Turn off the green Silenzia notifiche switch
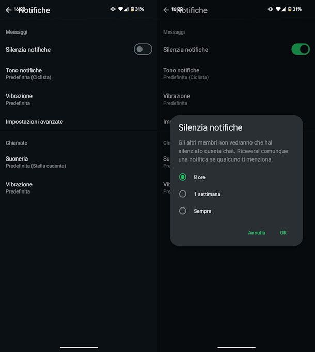The width and height of the screenshot is (315, 352). pos(301,50)
